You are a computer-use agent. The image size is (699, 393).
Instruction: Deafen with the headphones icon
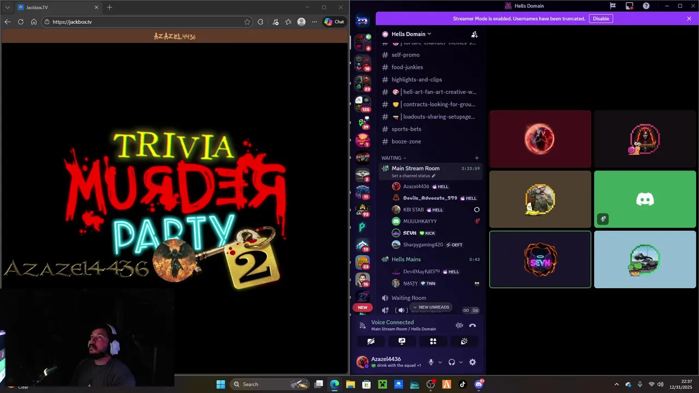[452, 362]
